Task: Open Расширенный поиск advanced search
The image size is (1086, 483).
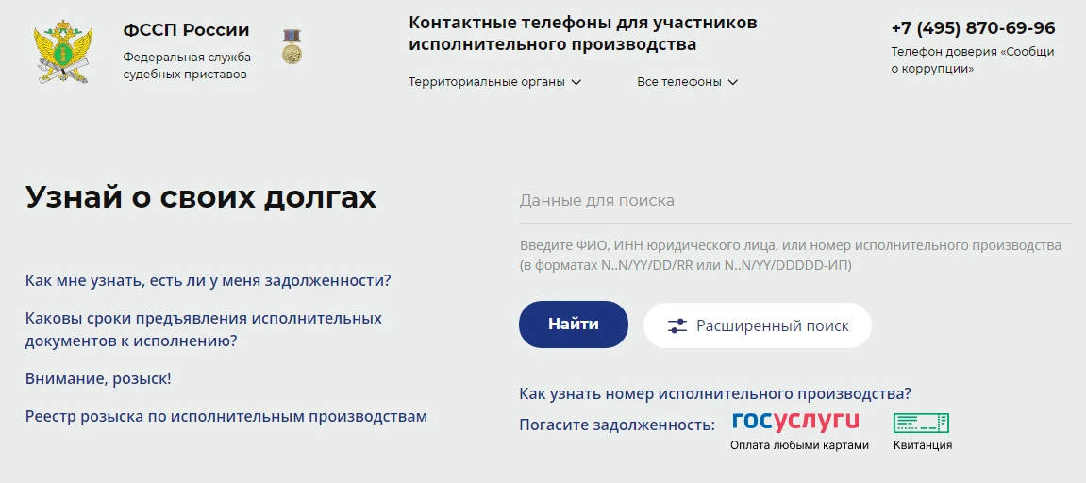Action: coord(757,325)
